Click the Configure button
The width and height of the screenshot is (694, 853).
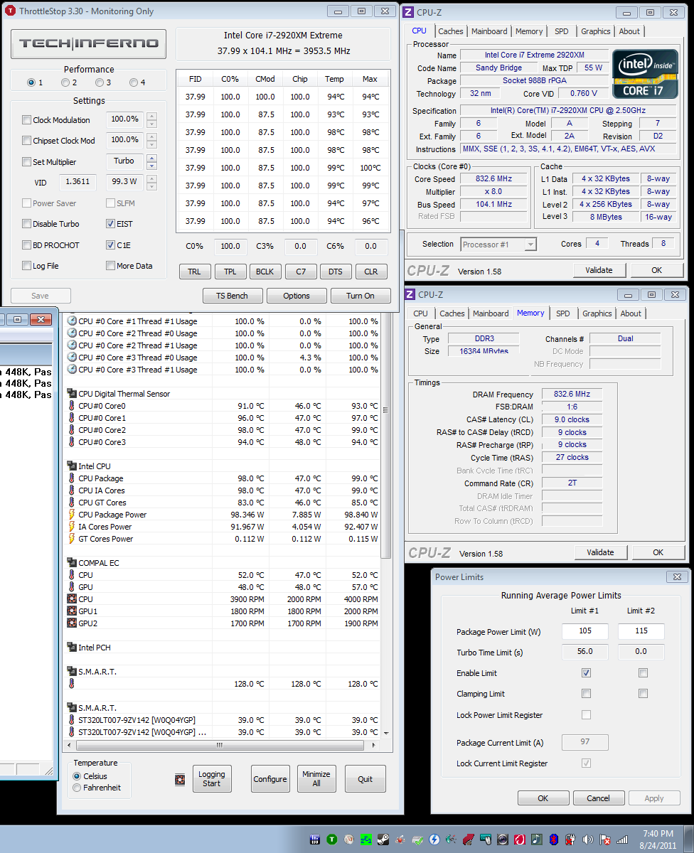270,779
